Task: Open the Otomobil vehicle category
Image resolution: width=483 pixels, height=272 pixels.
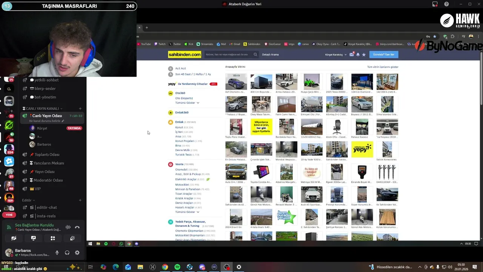Action: pyautogui.click(x=181, y=170)
